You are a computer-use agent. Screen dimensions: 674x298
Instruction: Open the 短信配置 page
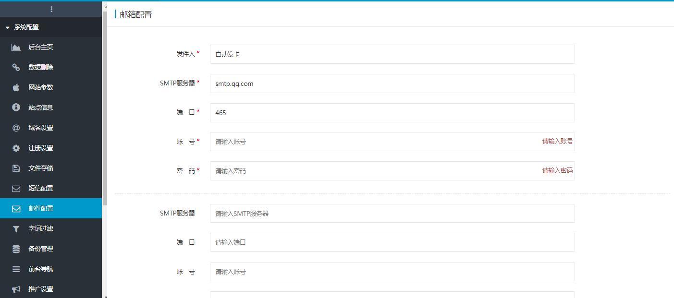pos(51,188)
